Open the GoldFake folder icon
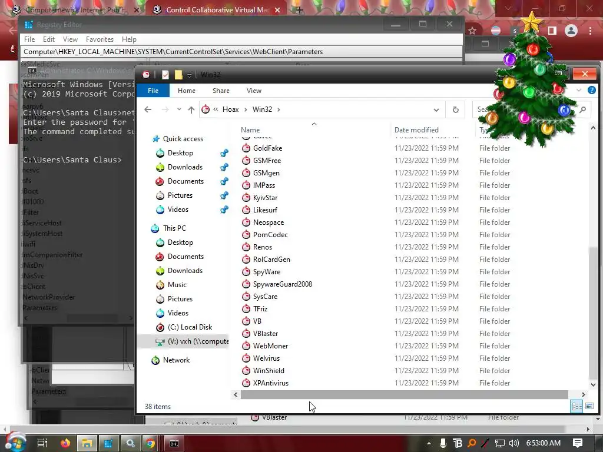This screenshot has width=603, height=452. (x=246, y=148)
